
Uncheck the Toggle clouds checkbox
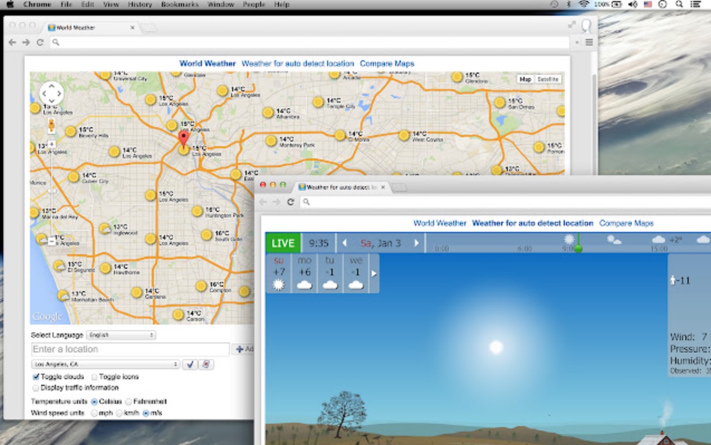(36, 377)
